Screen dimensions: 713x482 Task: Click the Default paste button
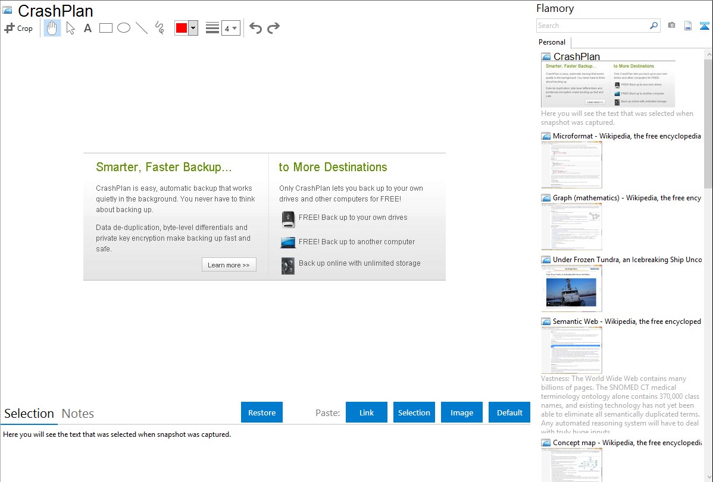[x=509, y=412]
